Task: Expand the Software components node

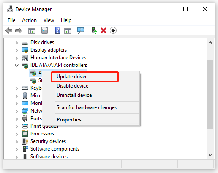Action: coord(16,149)
